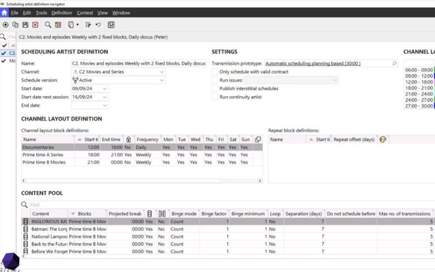Screen dimensions: 435x272
Task: Click the color wheel icon in repeat block header
Action: (383, 139)
